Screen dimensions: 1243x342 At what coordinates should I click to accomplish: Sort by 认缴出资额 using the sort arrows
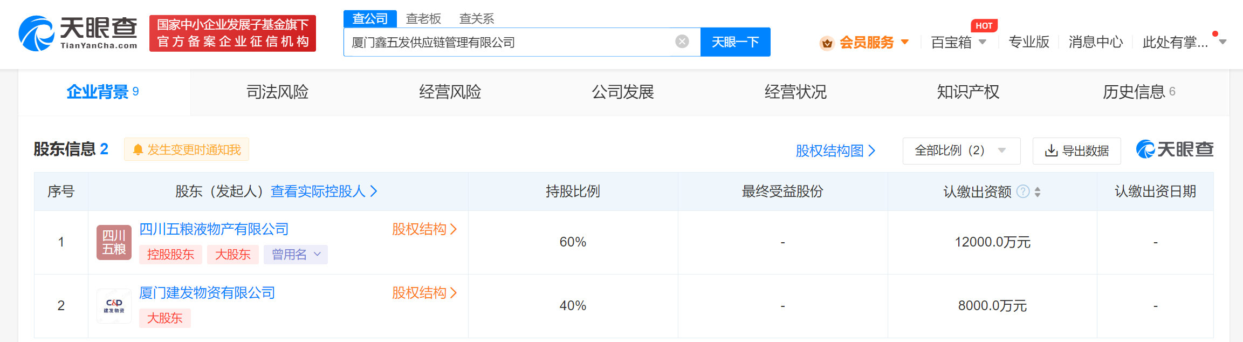coord(1038,191)
